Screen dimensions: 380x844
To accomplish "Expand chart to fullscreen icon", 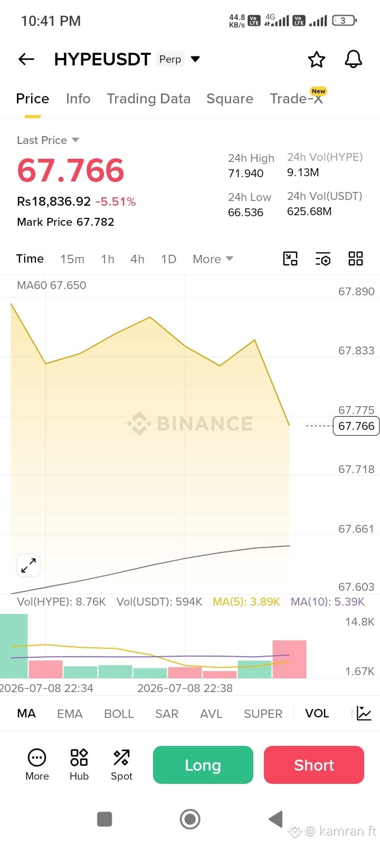I will point(28,565).
